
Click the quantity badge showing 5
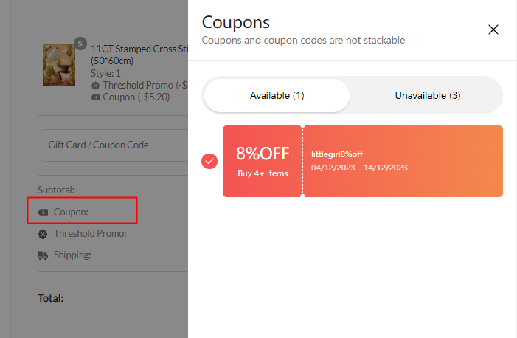point(80,44)
